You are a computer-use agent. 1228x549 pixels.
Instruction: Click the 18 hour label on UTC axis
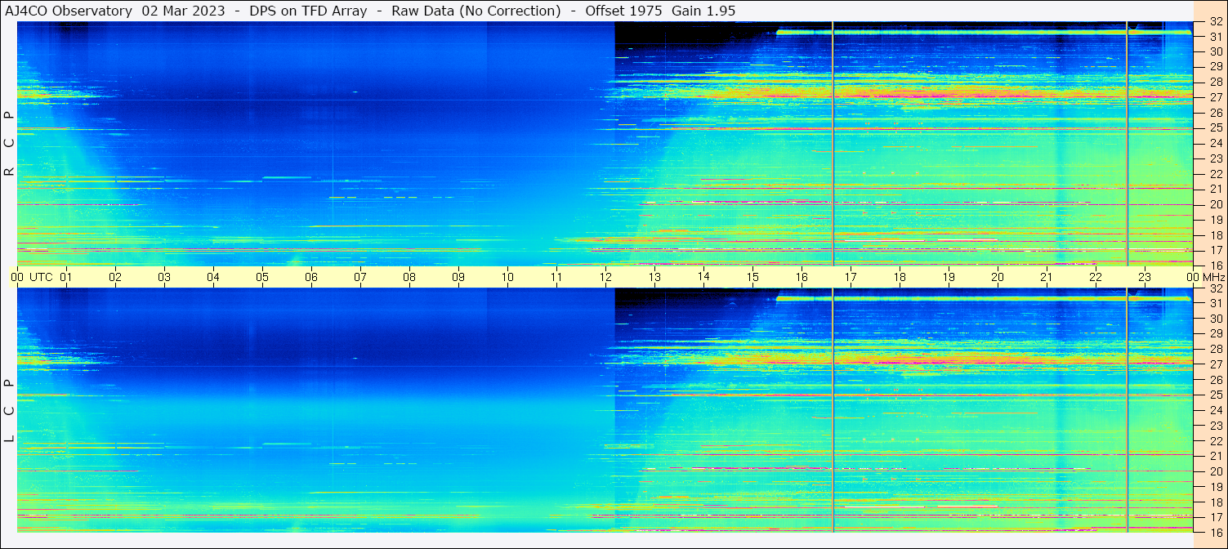(900, 277)
